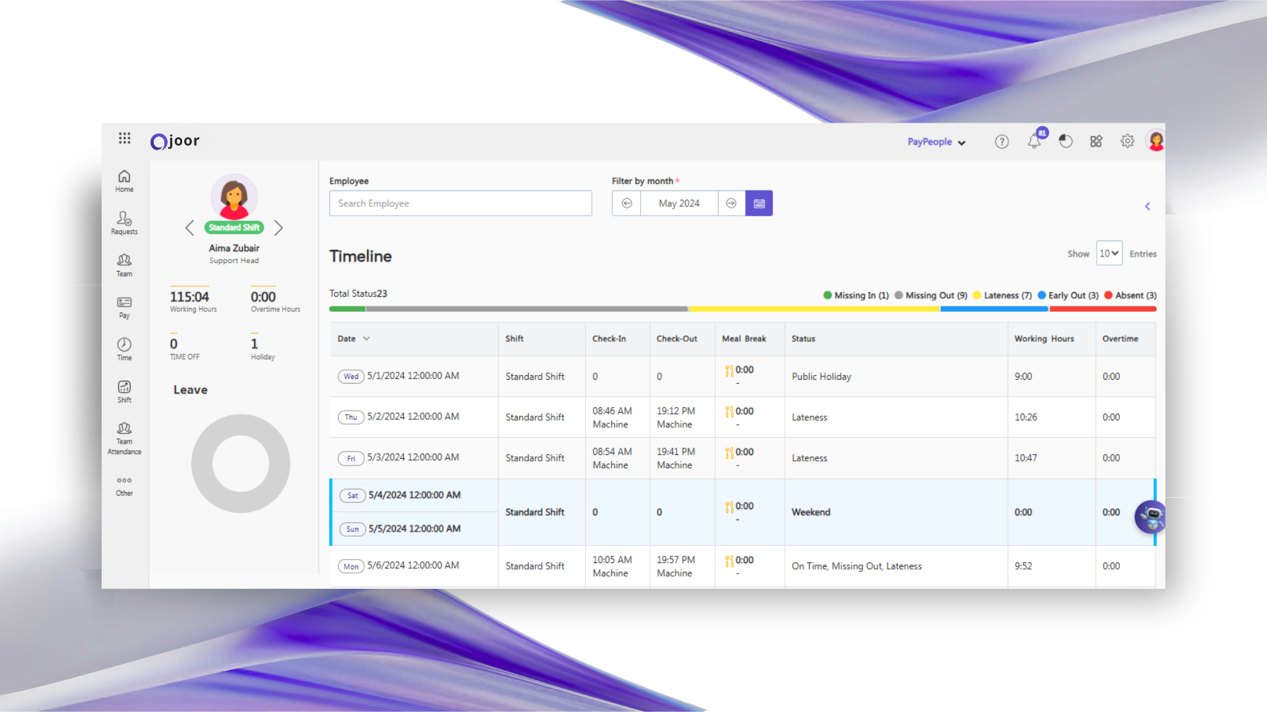This screenshot has width=1267, height=712.
Task: Go to previous month with the back arrow
Action: point(626,203)
